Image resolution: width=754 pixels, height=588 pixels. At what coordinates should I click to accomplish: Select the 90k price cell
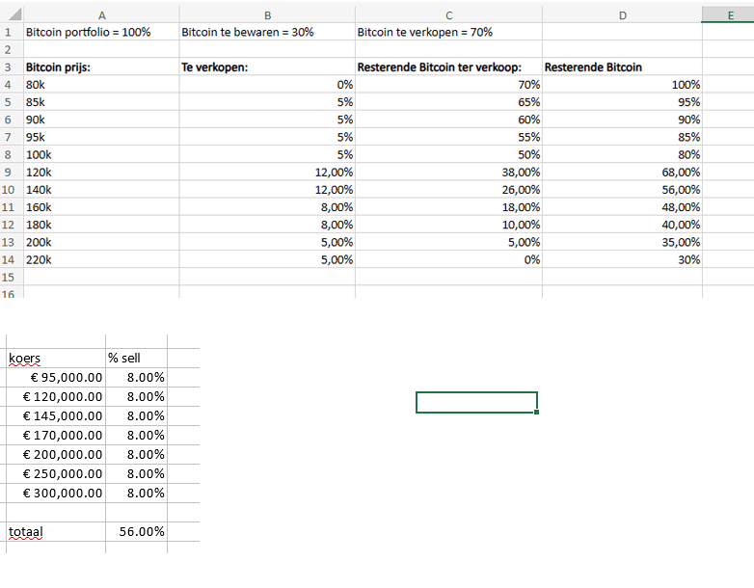[x=101, y=120]
